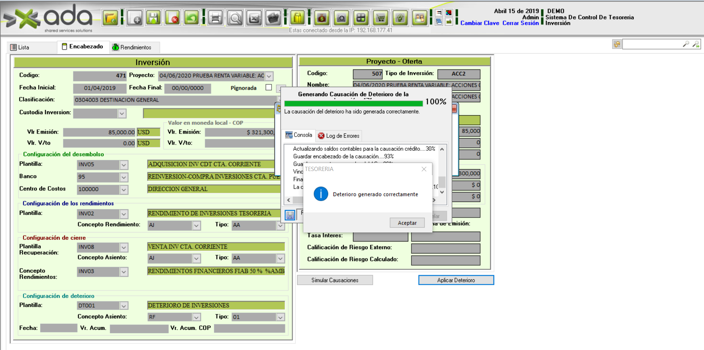Image resolution: width=704 pixels, height=350 pixels.
Task: Click the green save diskette icon
Action: (154, 18)
